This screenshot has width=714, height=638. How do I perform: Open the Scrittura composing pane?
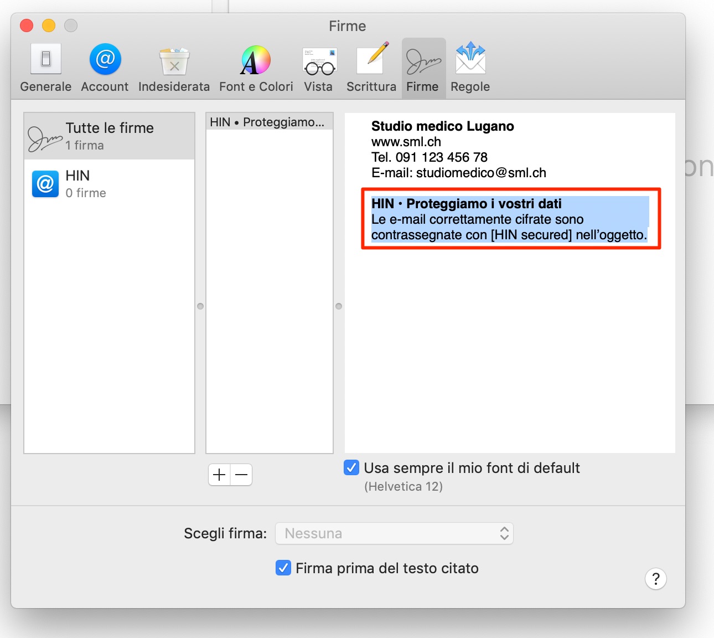[371, 68]
